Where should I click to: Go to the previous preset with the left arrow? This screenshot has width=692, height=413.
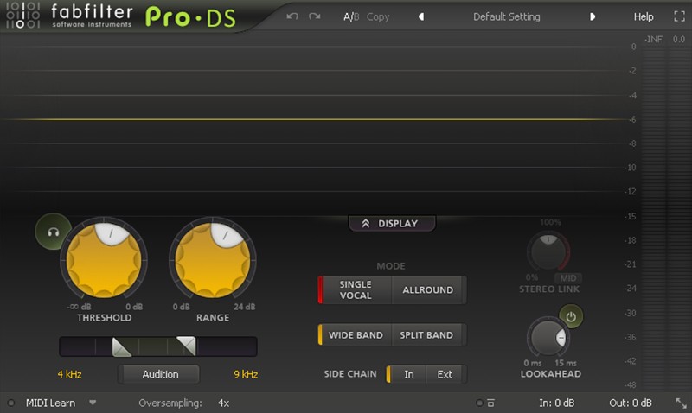point(421,16)
